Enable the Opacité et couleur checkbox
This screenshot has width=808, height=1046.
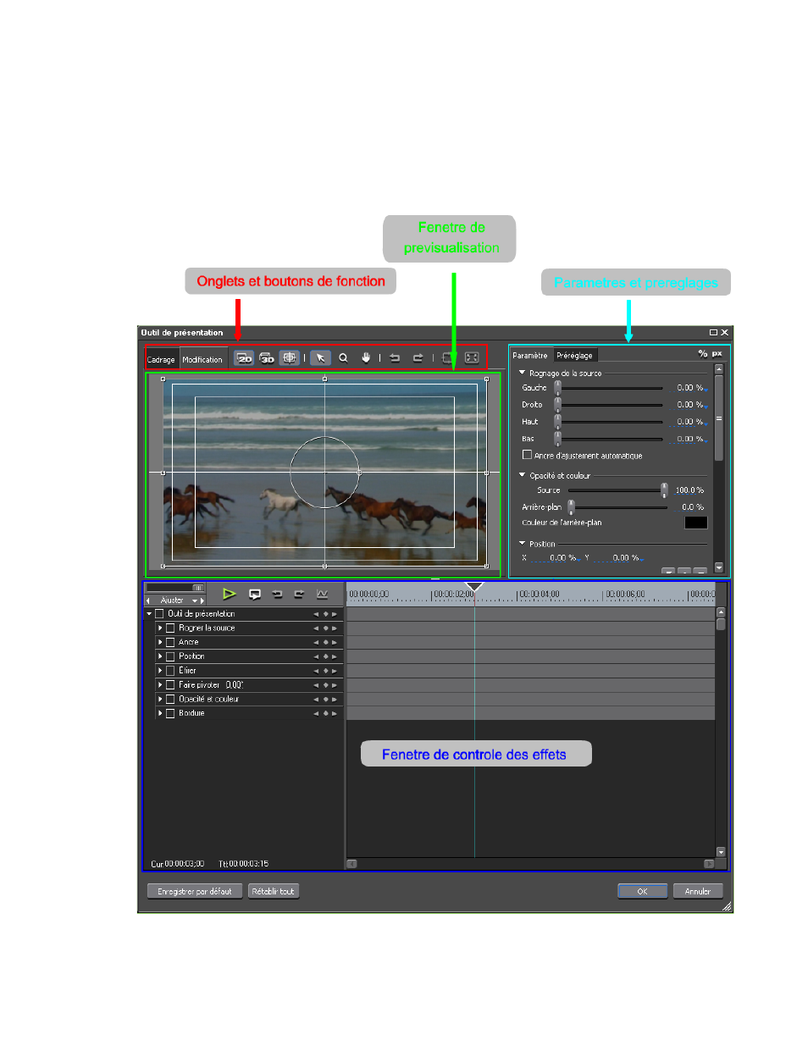click(170, 700)
